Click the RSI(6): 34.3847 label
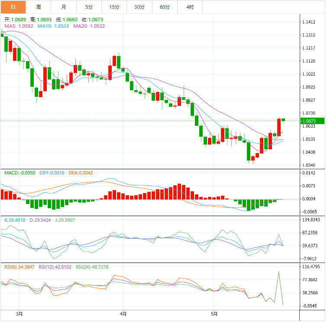This screenshot has width=327, height=322. 19,267
